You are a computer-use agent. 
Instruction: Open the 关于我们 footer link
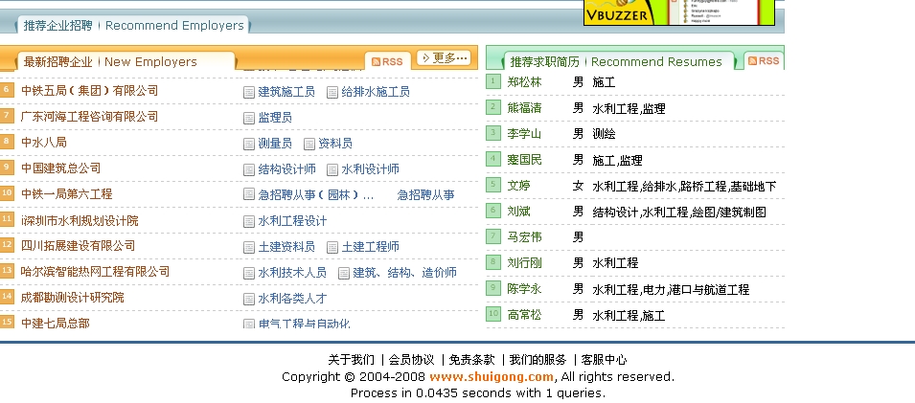click(352, 359)
